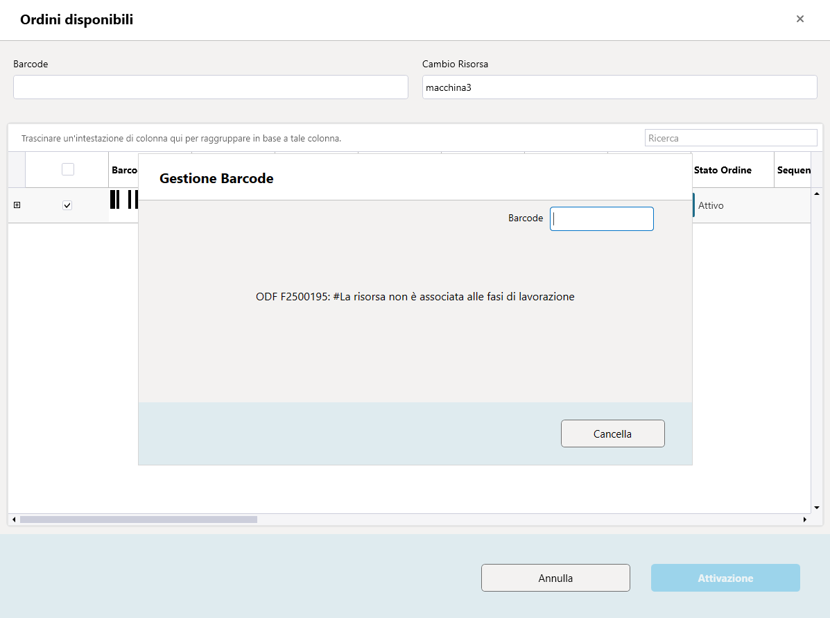830x618 pixels.
Task: Click the horizontal scrollbar thumb
Action: pos(139,520)
